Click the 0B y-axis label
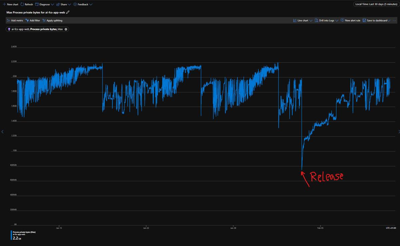The image size is (400, 246). click(x=15, y=224)
